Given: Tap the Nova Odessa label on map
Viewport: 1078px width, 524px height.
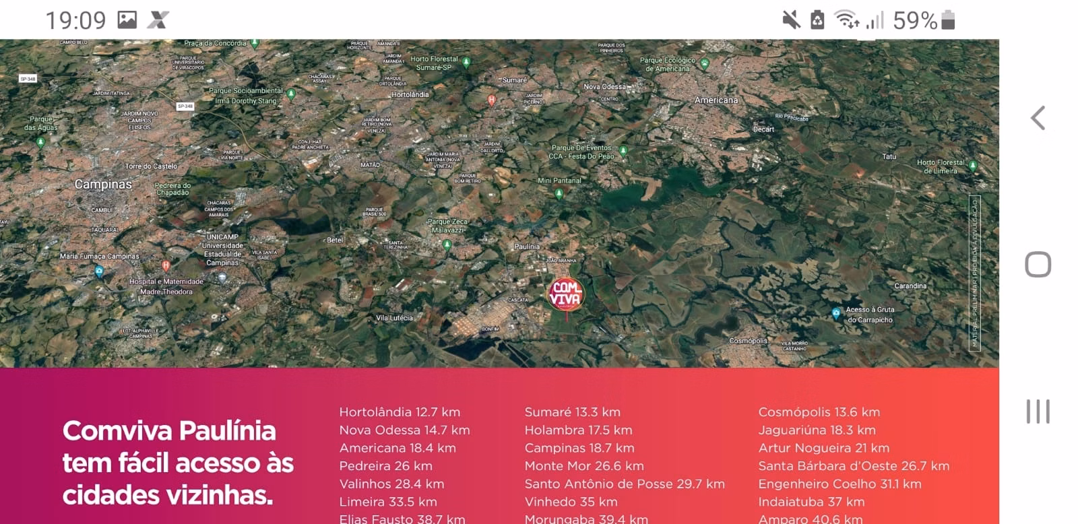Looking at the screenshot, I should [604, 86].
